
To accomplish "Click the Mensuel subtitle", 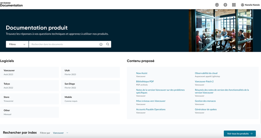I will pyautogui.click(x=8, y=114).
